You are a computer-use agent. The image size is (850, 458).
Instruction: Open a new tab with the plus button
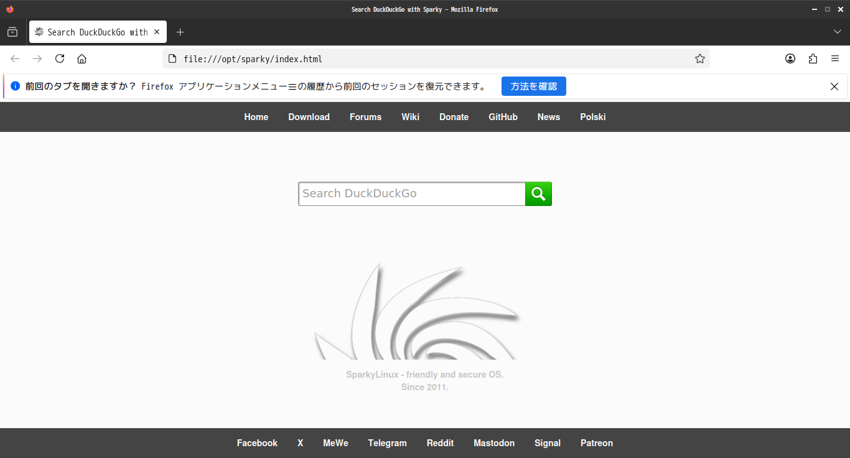pyautogui.click(x=180, y=32)
